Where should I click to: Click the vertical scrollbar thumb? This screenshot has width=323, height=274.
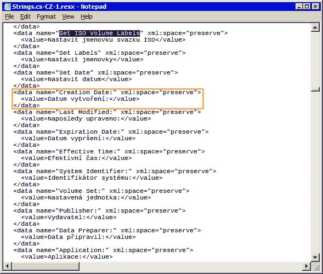click(x=315, y=89)
